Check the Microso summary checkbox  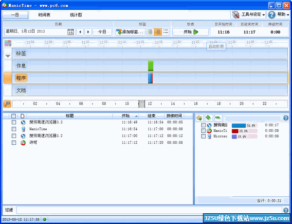tap(203, 136)
